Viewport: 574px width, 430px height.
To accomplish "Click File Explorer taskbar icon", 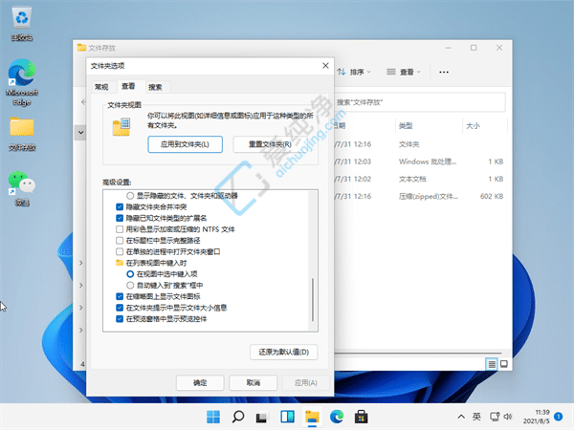I will point(312,417).
